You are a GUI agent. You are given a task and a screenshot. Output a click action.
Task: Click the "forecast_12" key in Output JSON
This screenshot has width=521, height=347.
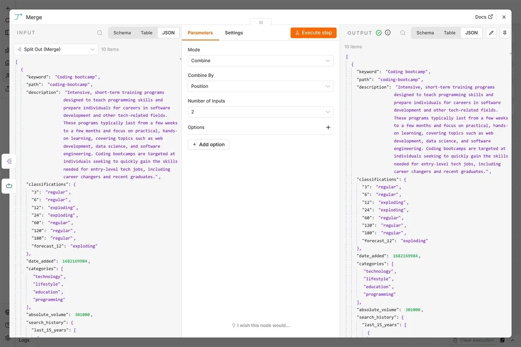coord(379,241)
